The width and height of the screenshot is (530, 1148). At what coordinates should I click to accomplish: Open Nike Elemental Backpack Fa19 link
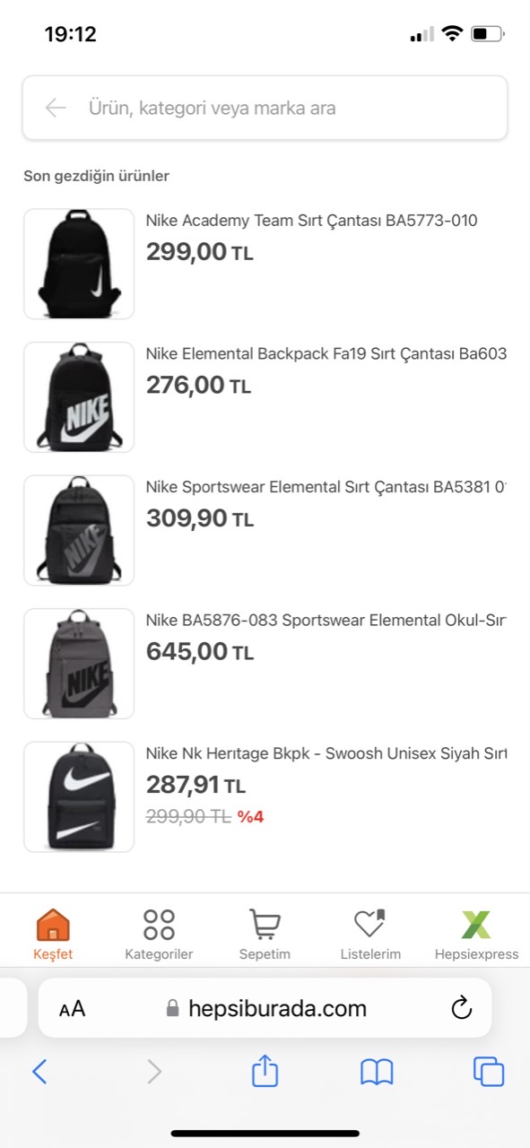[326, 353]
